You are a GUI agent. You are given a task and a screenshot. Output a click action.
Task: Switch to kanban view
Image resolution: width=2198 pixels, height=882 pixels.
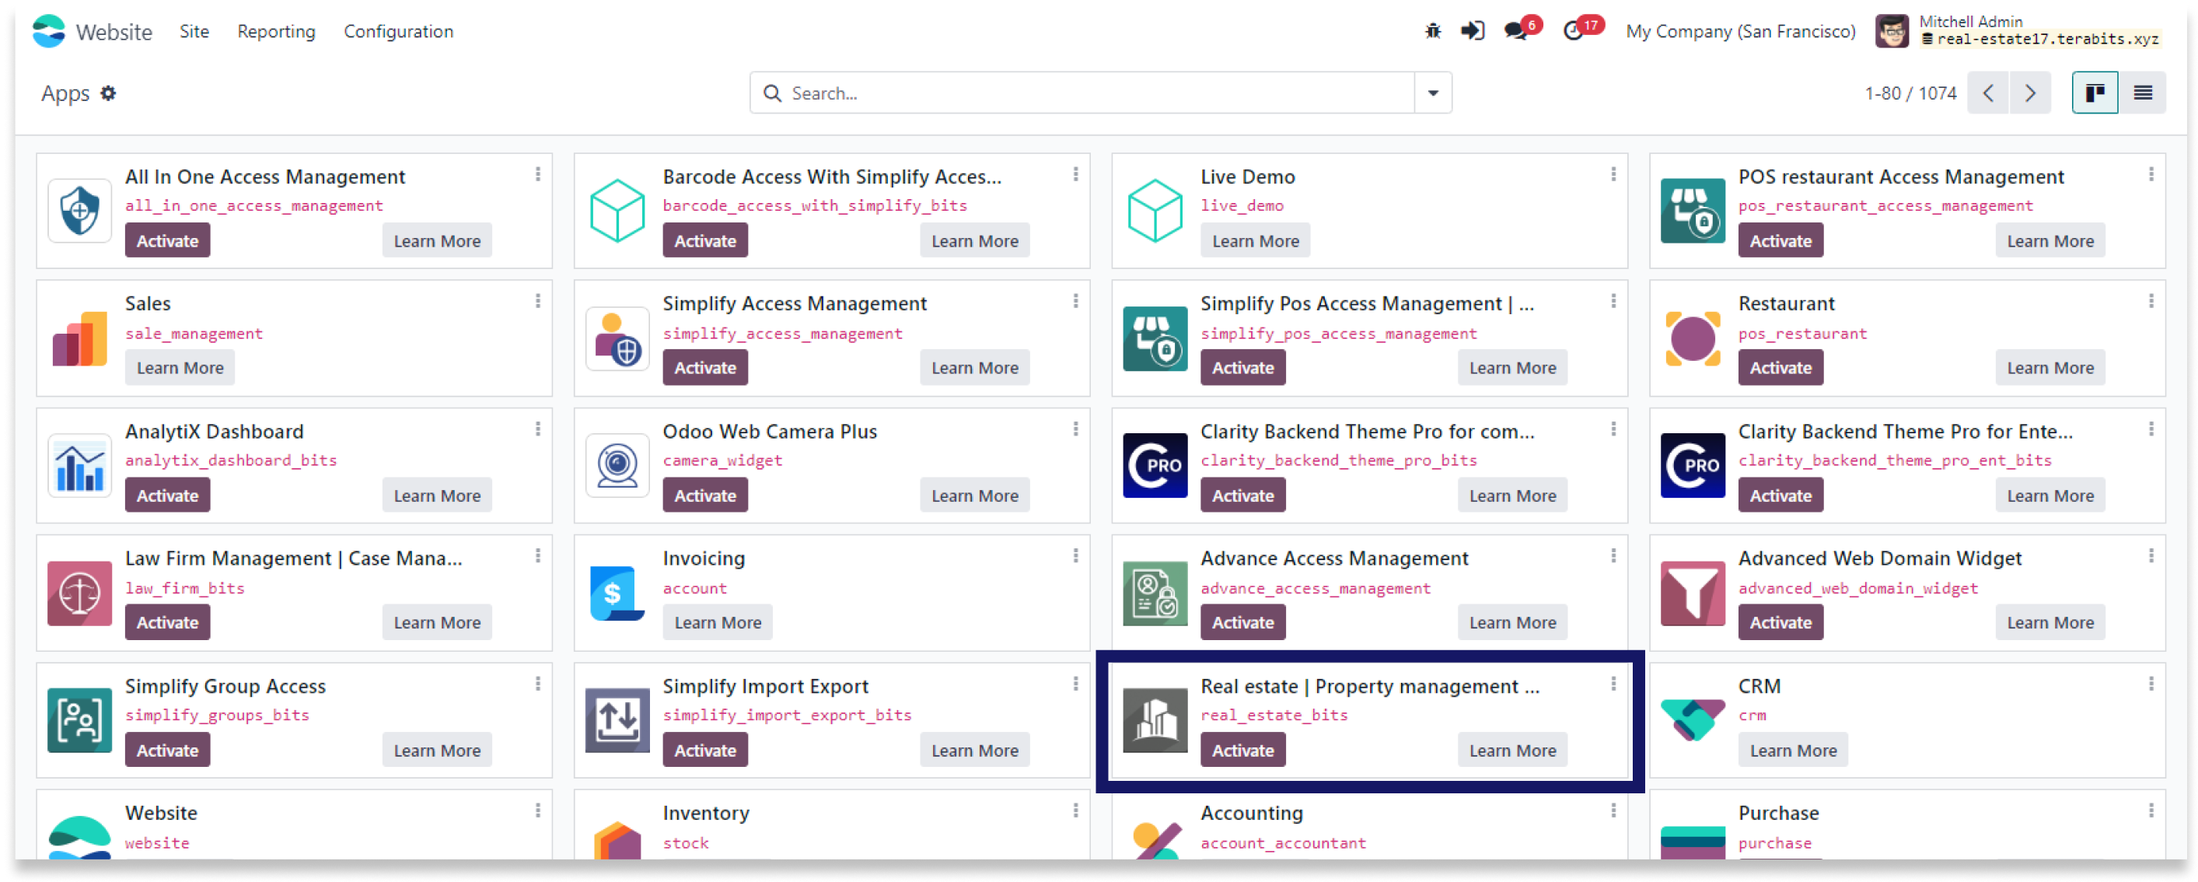click(2095, 93)
